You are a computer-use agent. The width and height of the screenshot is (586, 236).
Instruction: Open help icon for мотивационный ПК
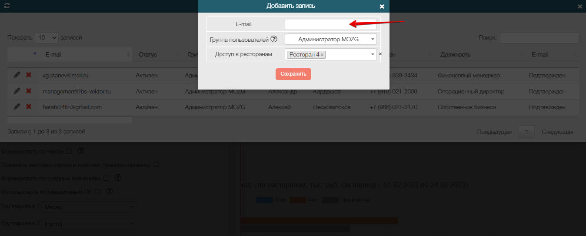point(110,191)
